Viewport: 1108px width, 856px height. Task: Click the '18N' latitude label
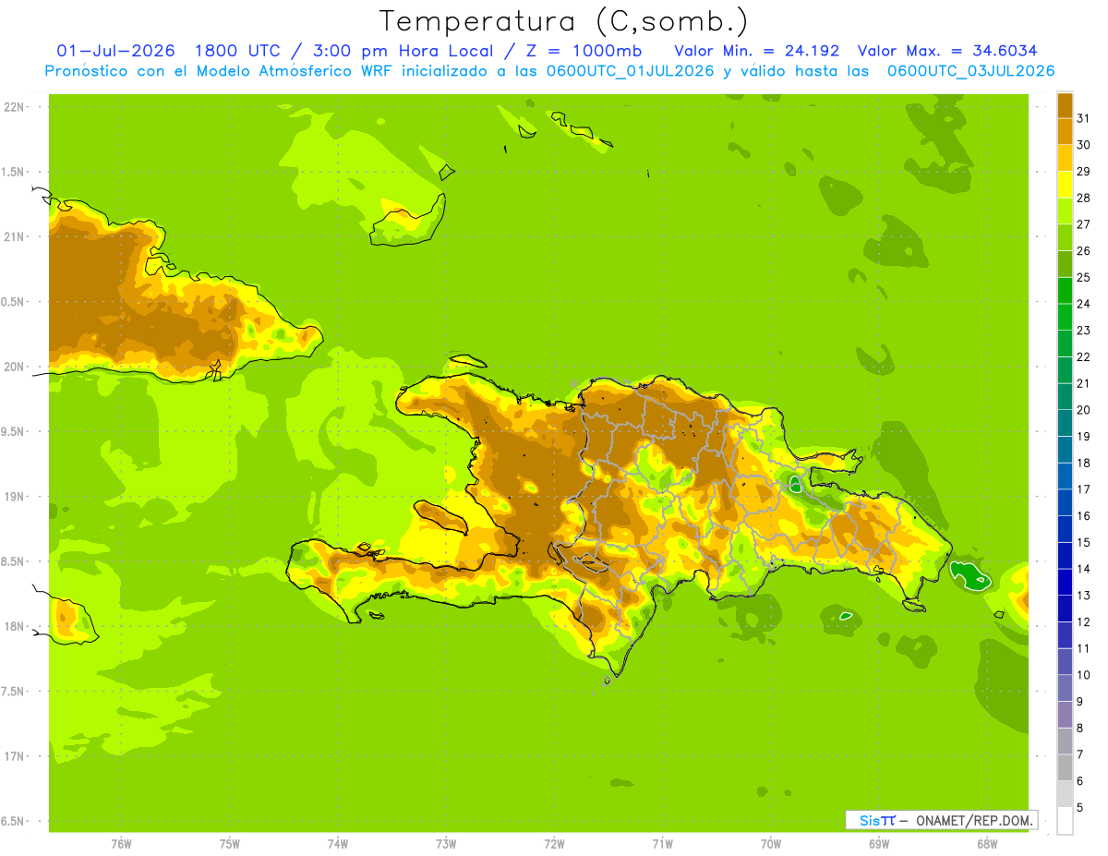(x=15, y=626)
